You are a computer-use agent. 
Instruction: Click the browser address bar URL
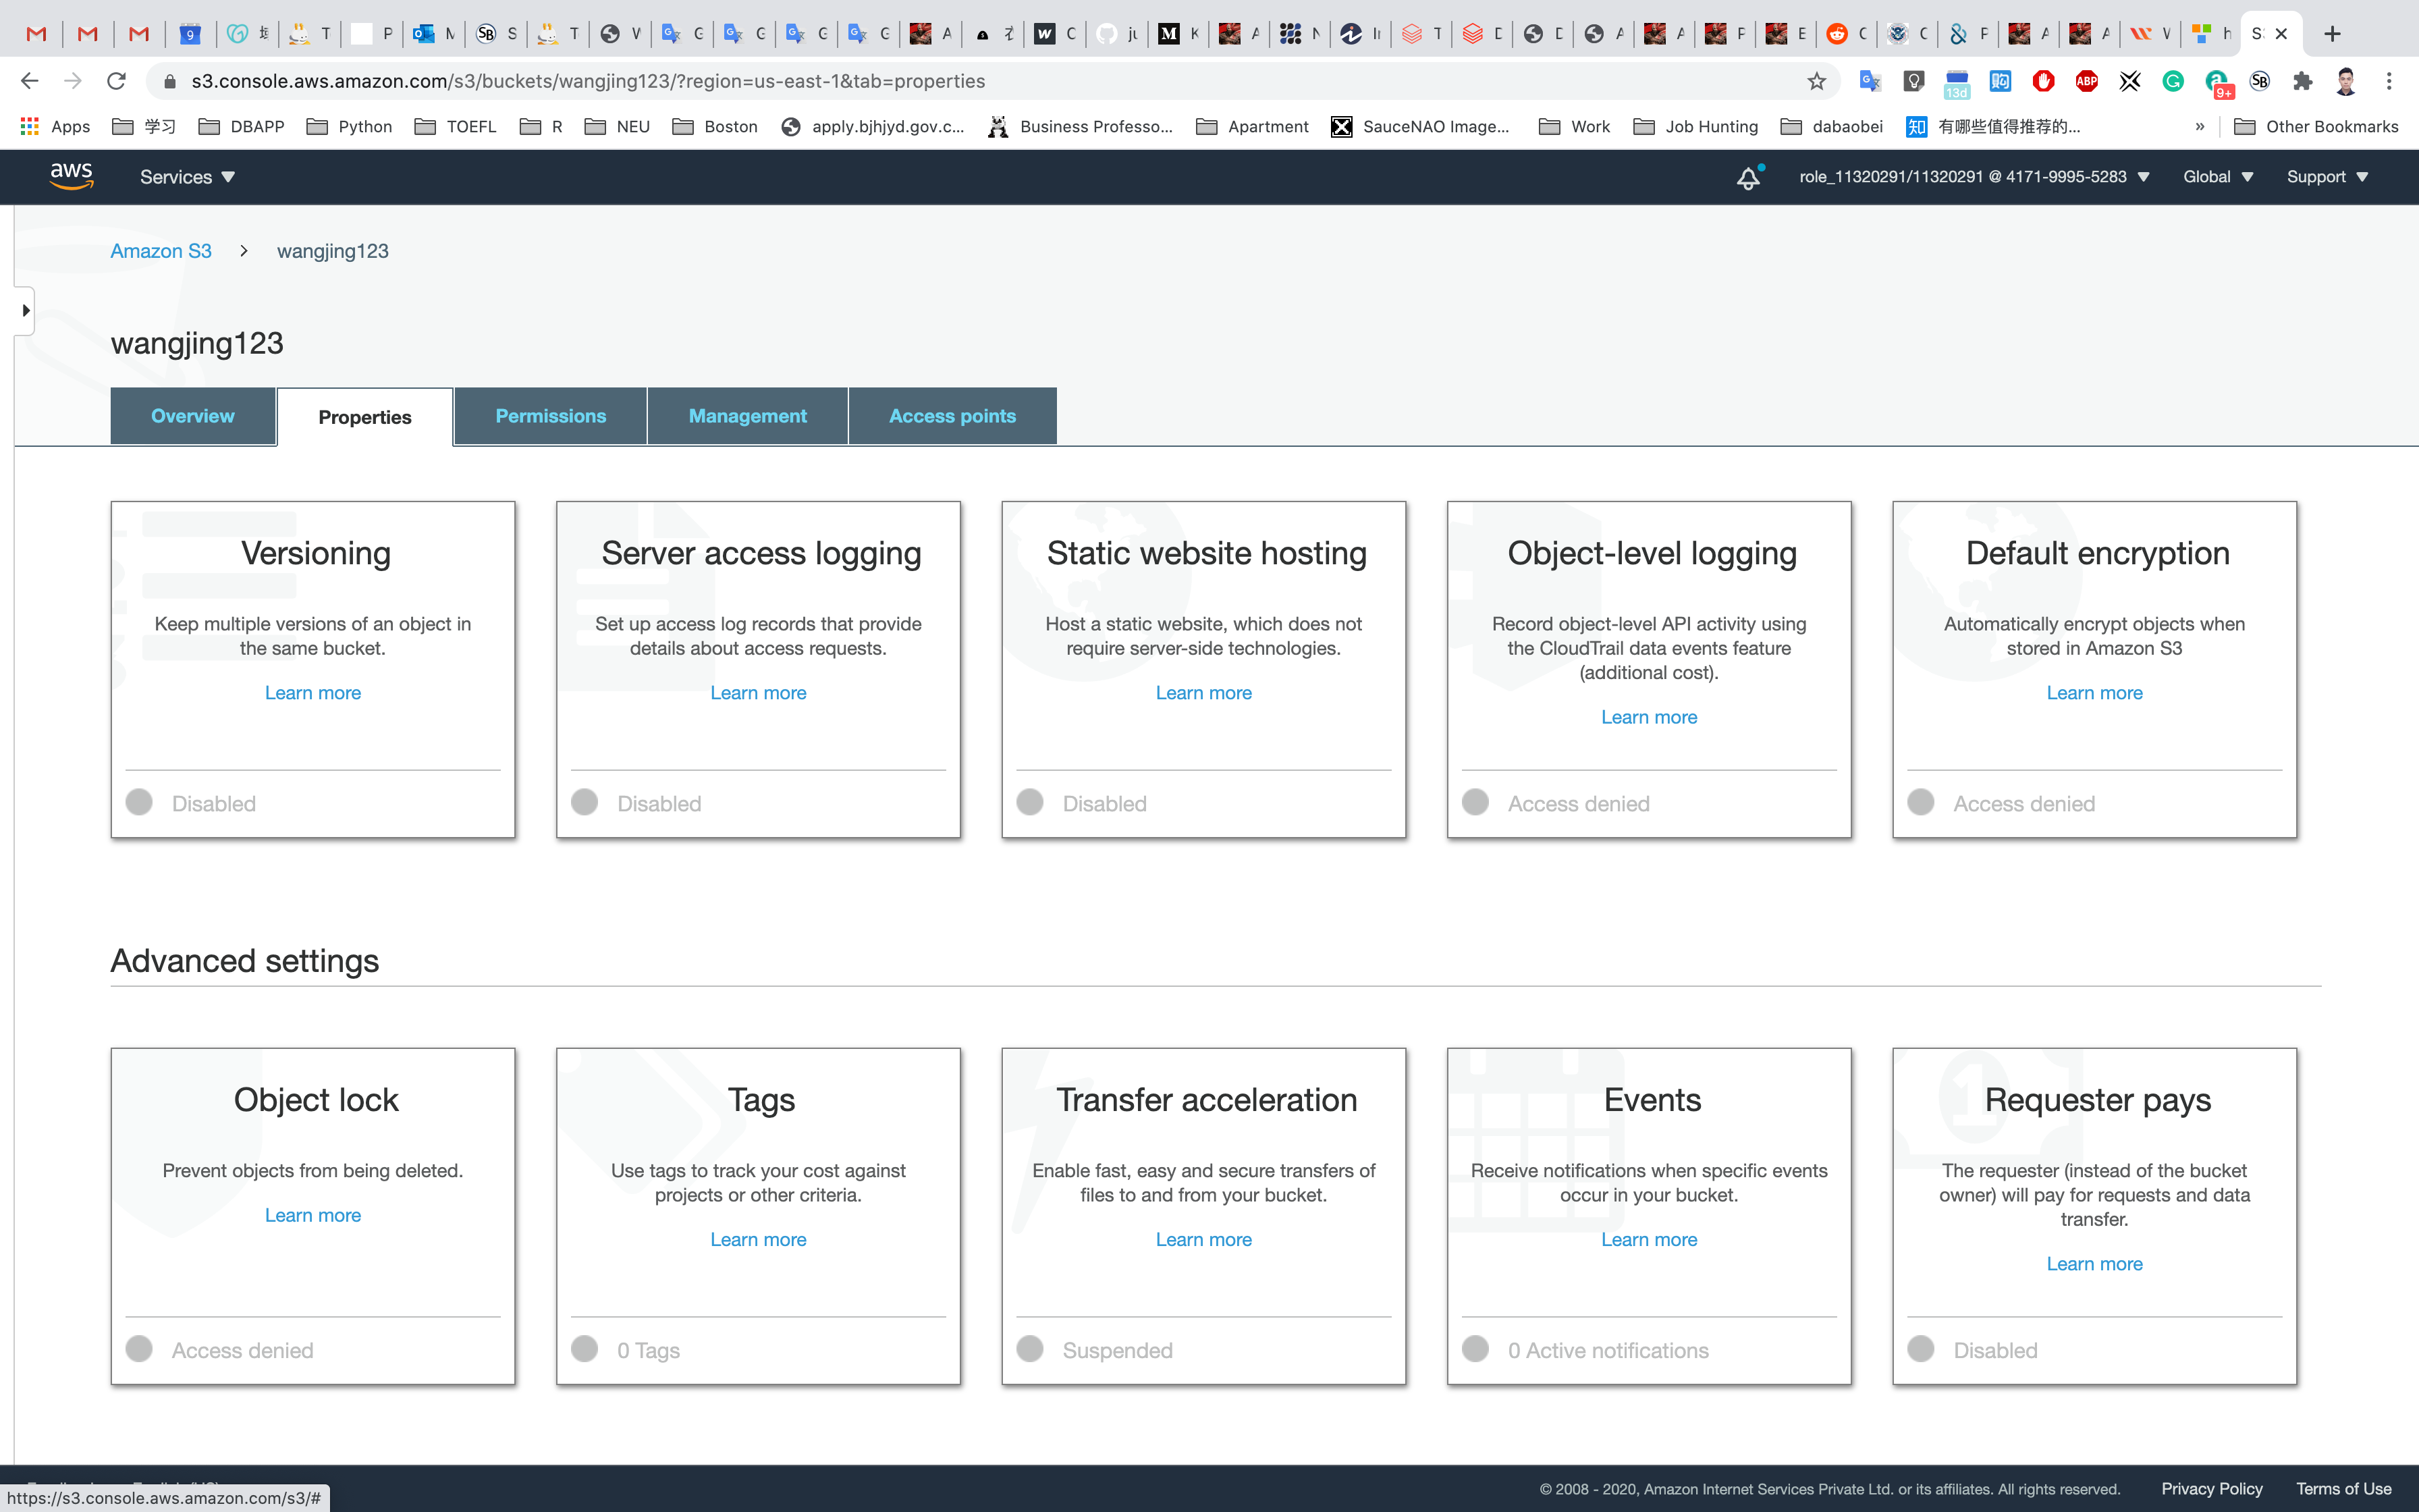pos(588,81)
